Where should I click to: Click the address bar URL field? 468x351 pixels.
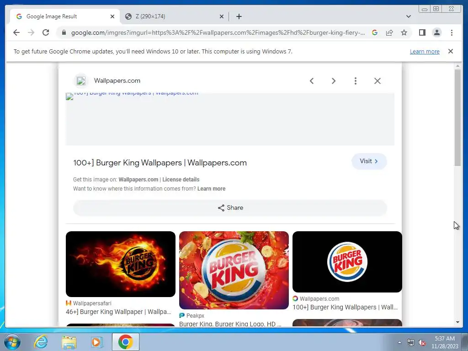pyautogui.click(x=218, y=32)
